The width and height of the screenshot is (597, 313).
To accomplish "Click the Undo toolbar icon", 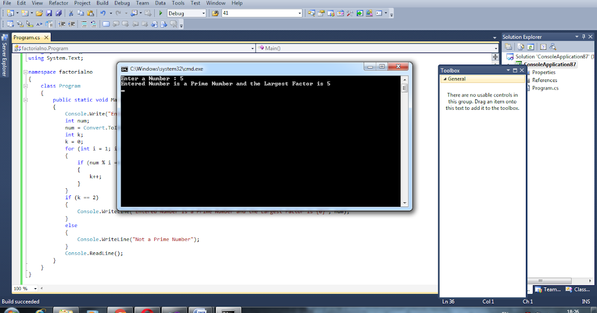I will pyautogui.click(x=103, y=13).
